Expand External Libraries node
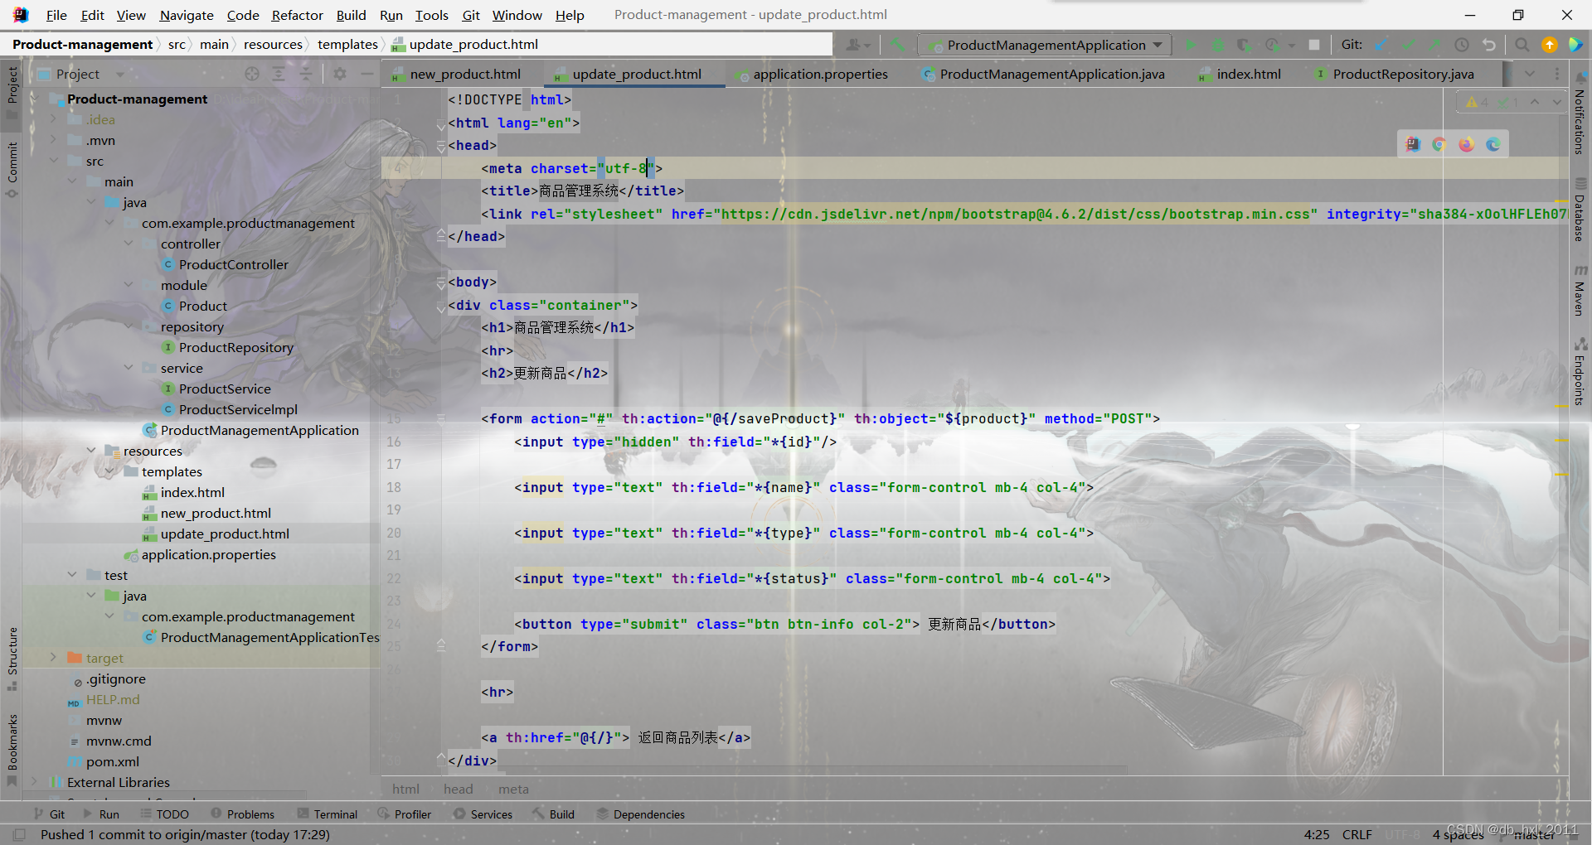This screenshot has width=1592, height=845. tap(34, 782)
